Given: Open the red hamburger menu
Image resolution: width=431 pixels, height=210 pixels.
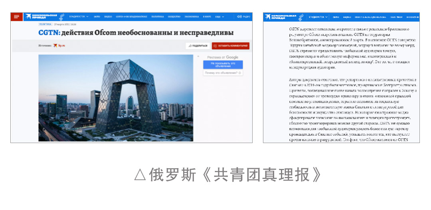Looking at the screenshot, I should coord(16,17).
